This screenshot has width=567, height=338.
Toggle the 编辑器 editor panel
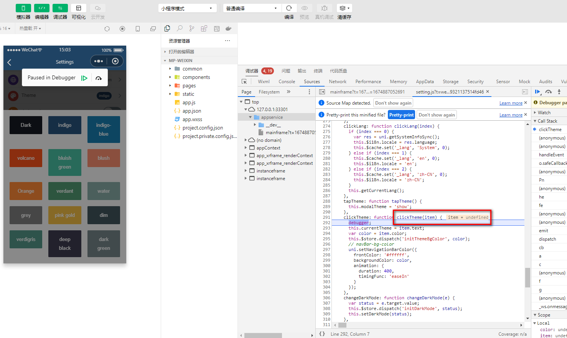[x=42, y=8]
